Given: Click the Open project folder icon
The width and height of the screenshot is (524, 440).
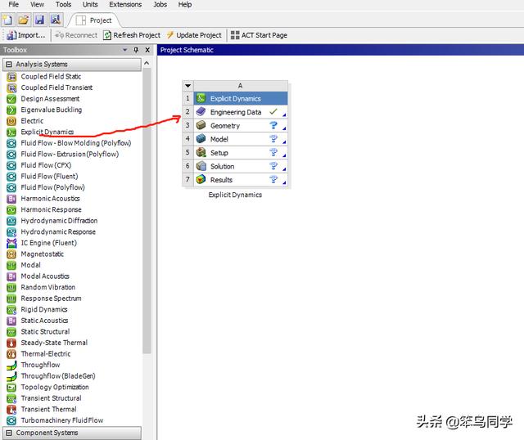Looking at the screenshot, I should [x=24, y=20].
